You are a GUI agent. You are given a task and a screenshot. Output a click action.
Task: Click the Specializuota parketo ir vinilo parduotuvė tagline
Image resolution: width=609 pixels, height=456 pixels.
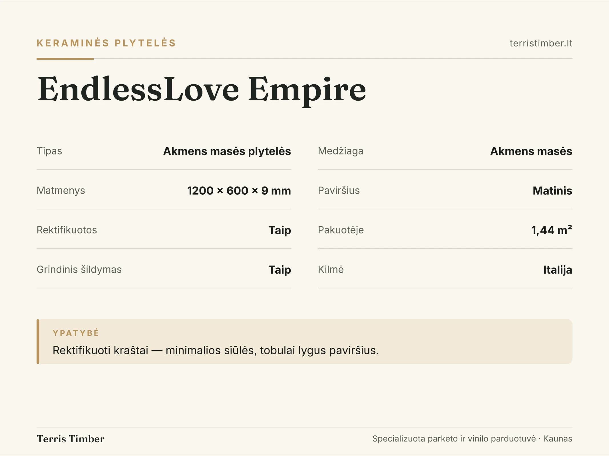coord(454,439)
